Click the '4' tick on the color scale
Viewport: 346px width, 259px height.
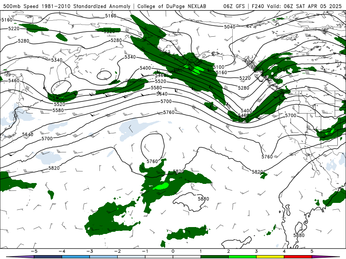point(284,251)
